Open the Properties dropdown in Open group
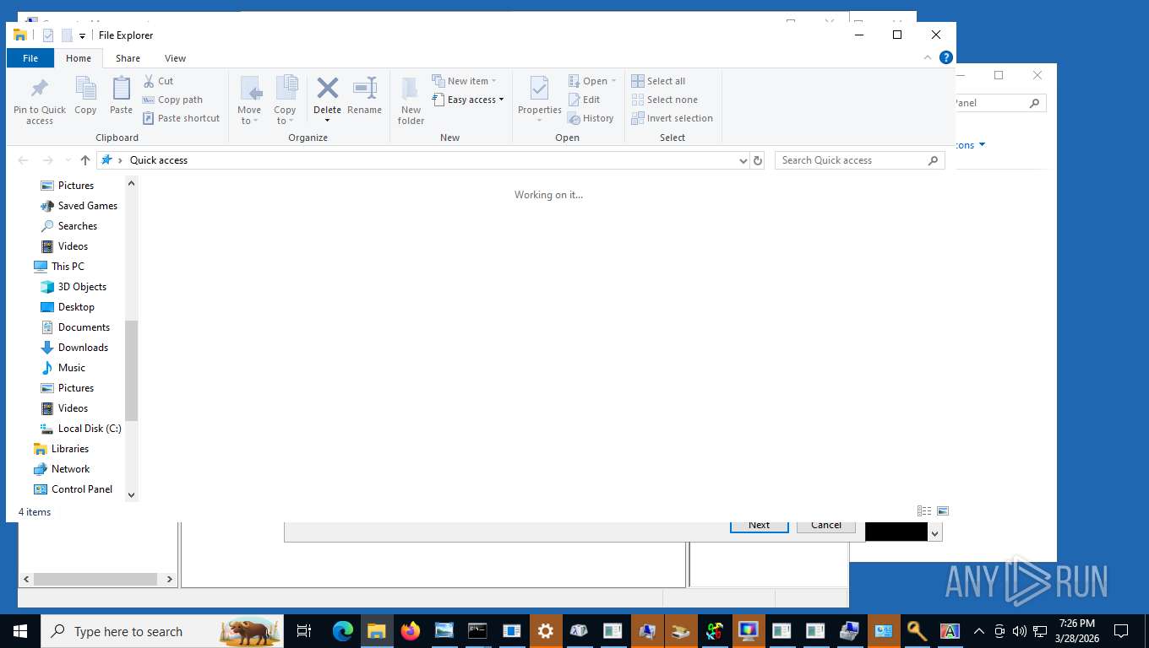This screenshot has height=648, width=1149. pos(539,120)
